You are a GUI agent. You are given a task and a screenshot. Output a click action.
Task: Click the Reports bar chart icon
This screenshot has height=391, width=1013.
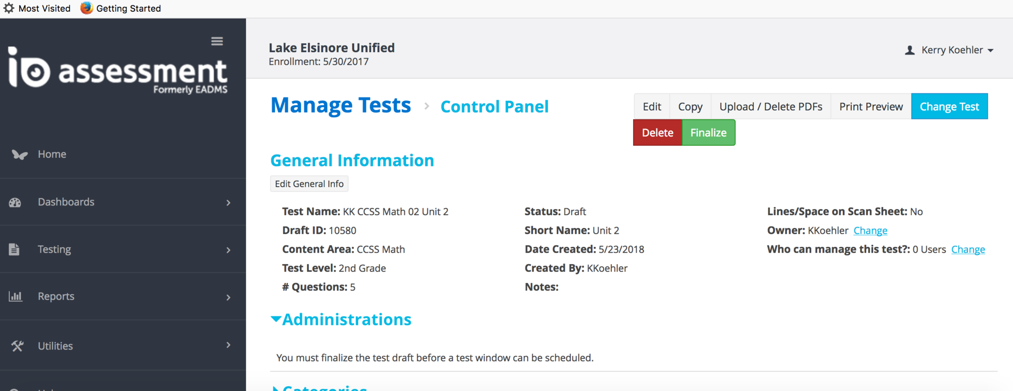point(15,297)
